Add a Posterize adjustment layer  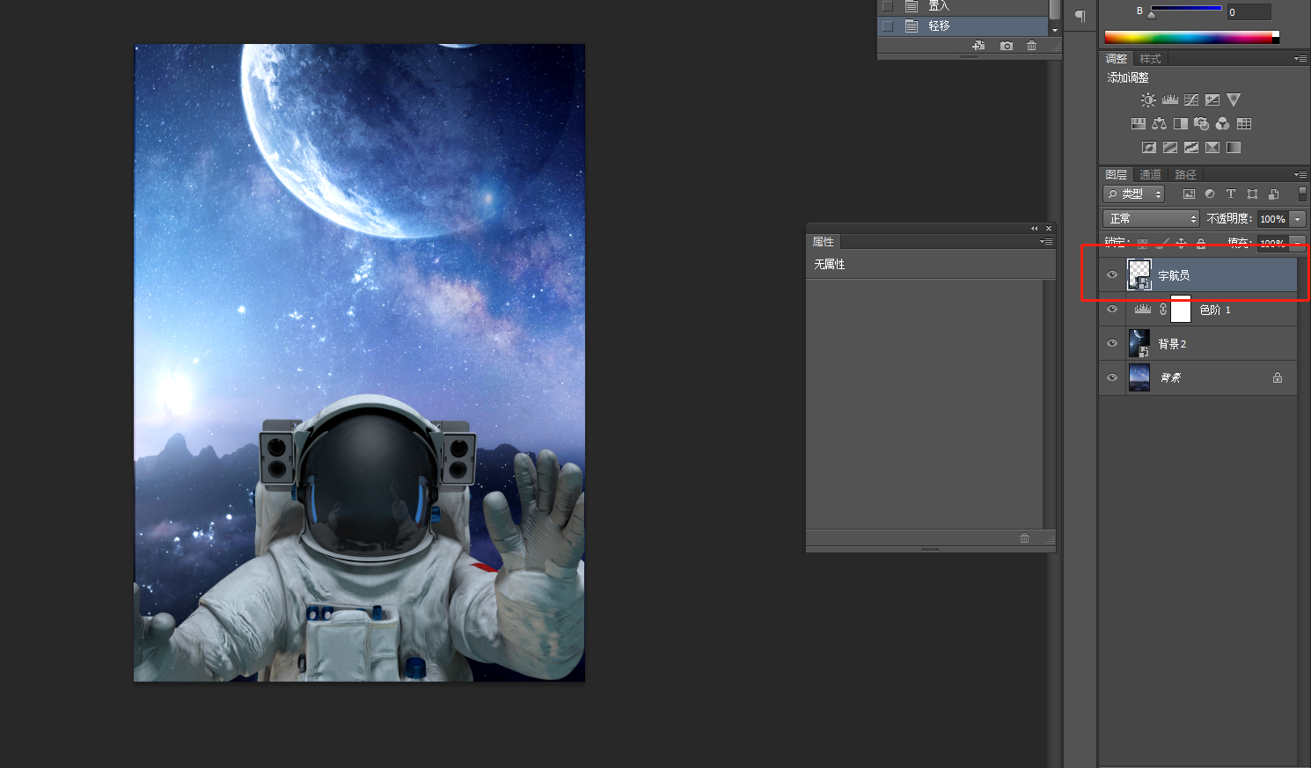click(1170, 148)
